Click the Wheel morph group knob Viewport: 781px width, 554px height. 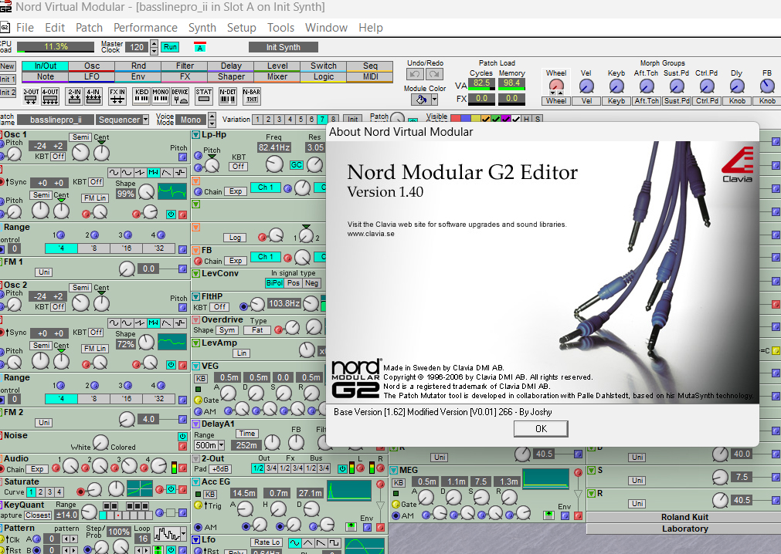556,86
